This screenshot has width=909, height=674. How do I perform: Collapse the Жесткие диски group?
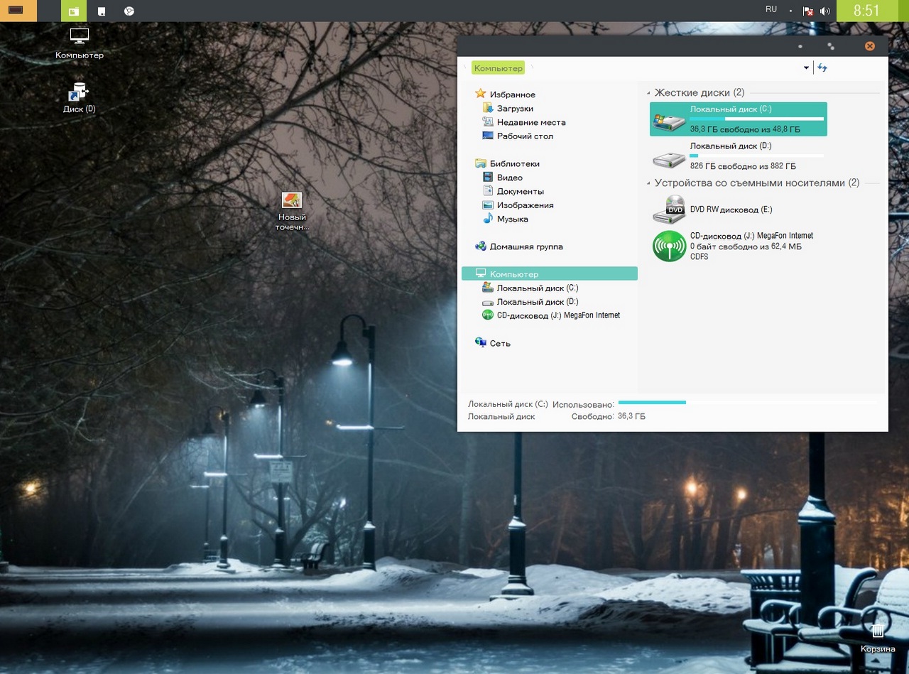648,93
